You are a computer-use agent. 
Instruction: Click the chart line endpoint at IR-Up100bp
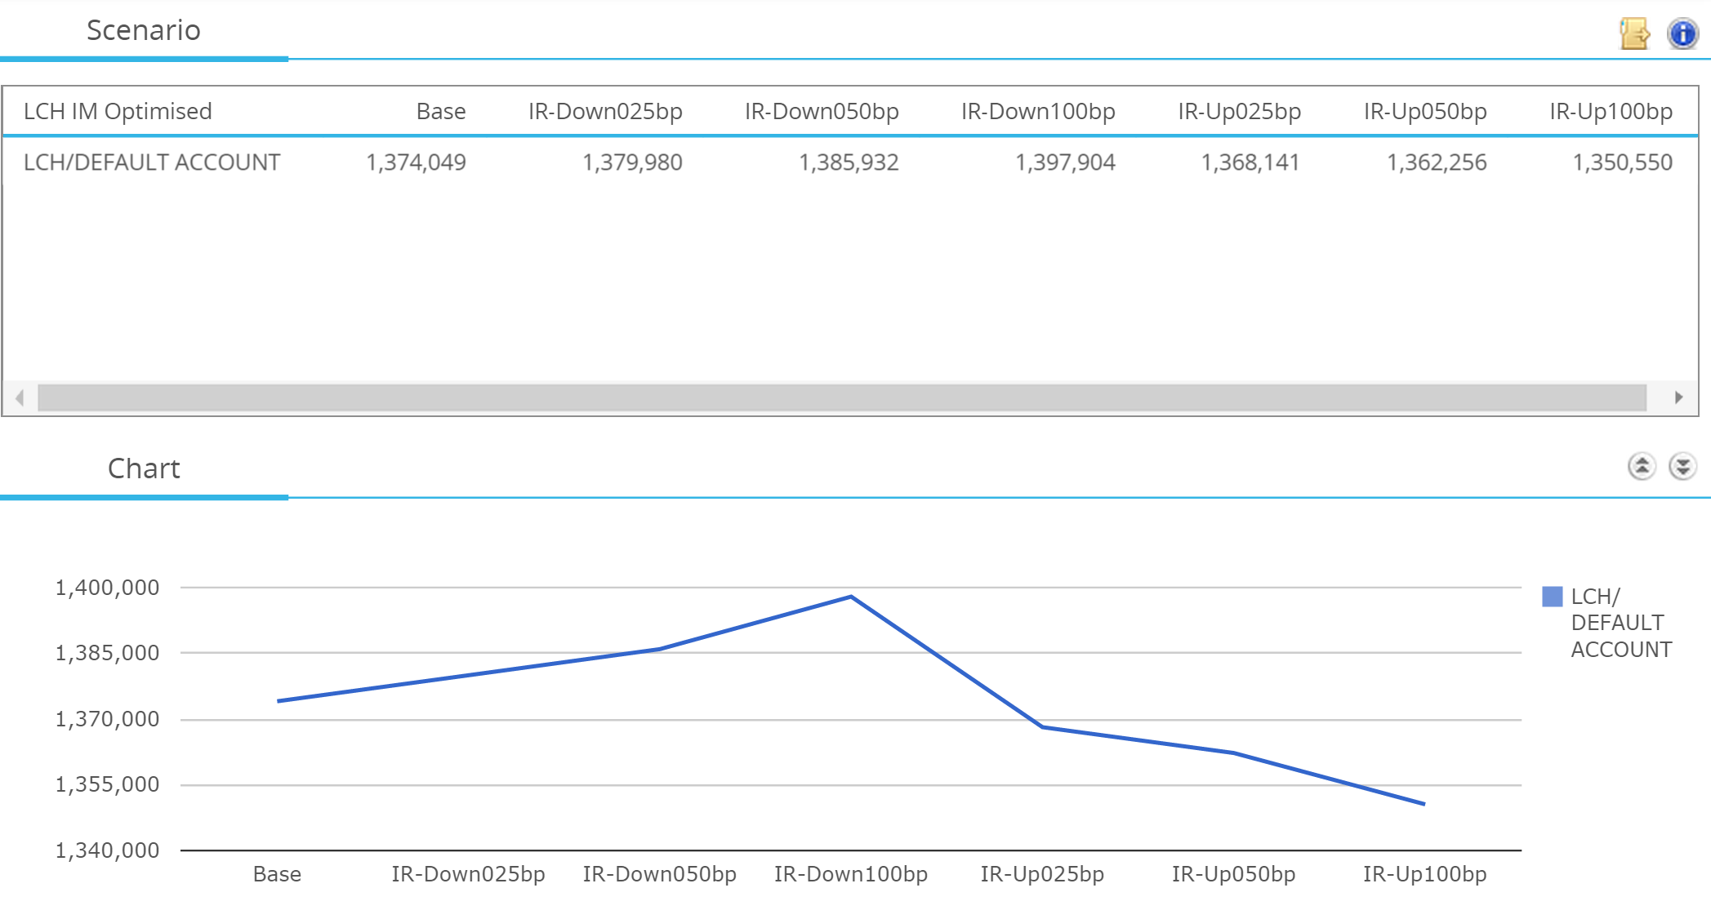[x=1424, y=804]
